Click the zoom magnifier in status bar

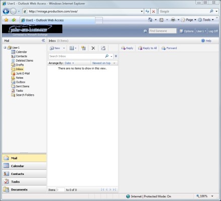coord(198,196)
